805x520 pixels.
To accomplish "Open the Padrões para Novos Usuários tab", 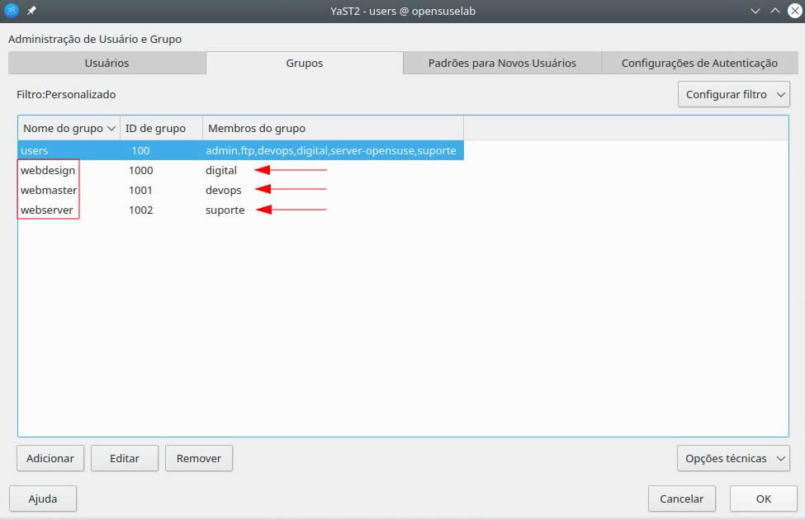I will (501, 63).
